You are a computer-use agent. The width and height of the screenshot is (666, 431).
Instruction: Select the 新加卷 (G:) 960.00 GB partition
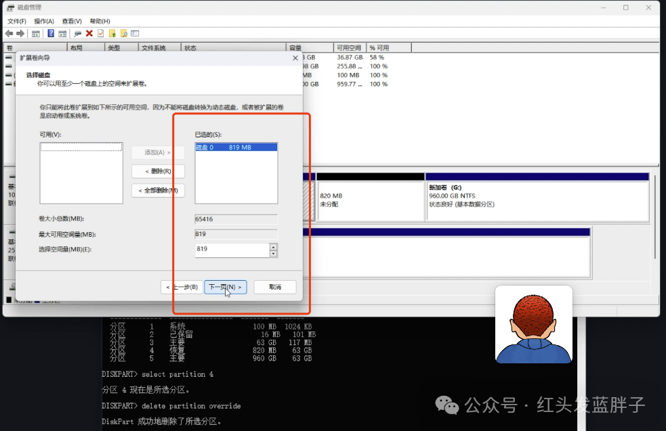click(537, 198)
